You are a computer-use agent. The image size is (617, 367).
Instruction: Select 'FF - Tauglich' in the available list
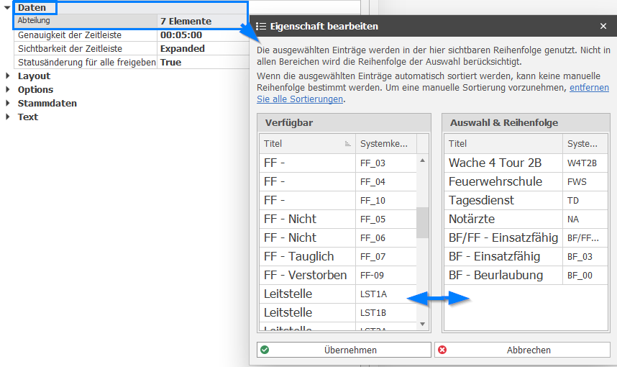[298, 256]
